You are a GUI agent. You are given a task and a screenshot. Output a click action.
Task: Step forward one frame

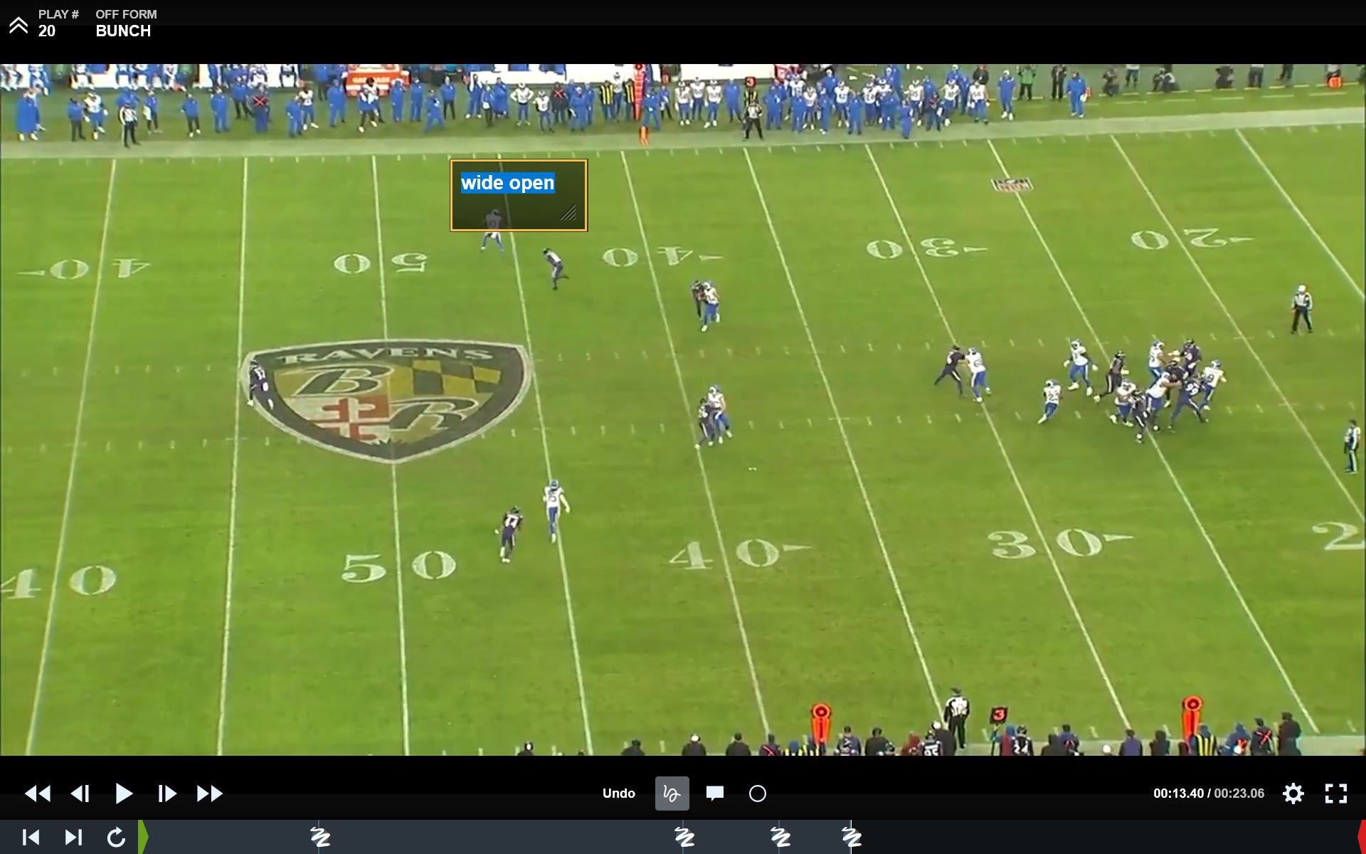click(167, 794)
